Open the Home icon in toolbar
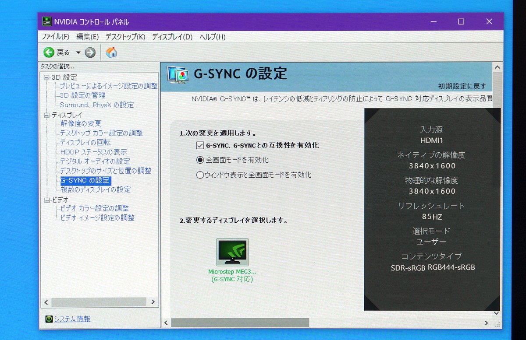The height and width of the screenshot is (340, 526). tap(111, 53)
